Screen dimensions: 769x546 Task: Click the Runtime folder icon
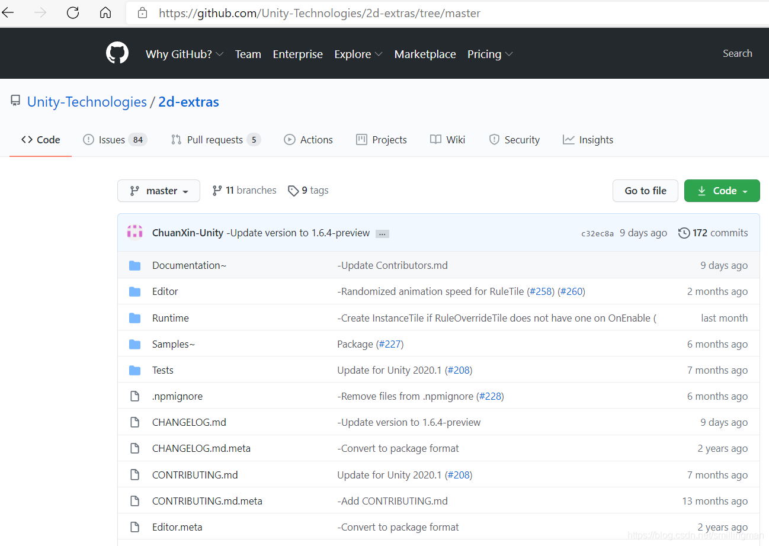(x=135, y=318)
